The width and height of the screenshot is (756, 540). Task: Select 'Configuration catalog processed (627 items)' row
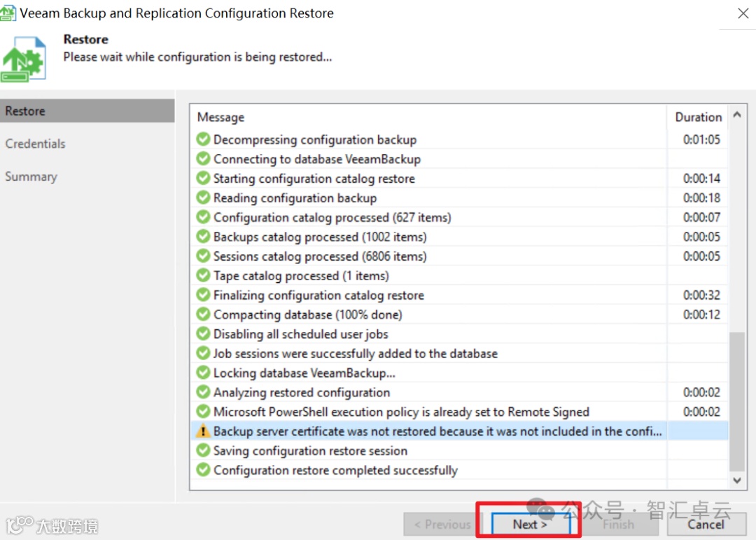pyautogui.click(x=459, y=217)
